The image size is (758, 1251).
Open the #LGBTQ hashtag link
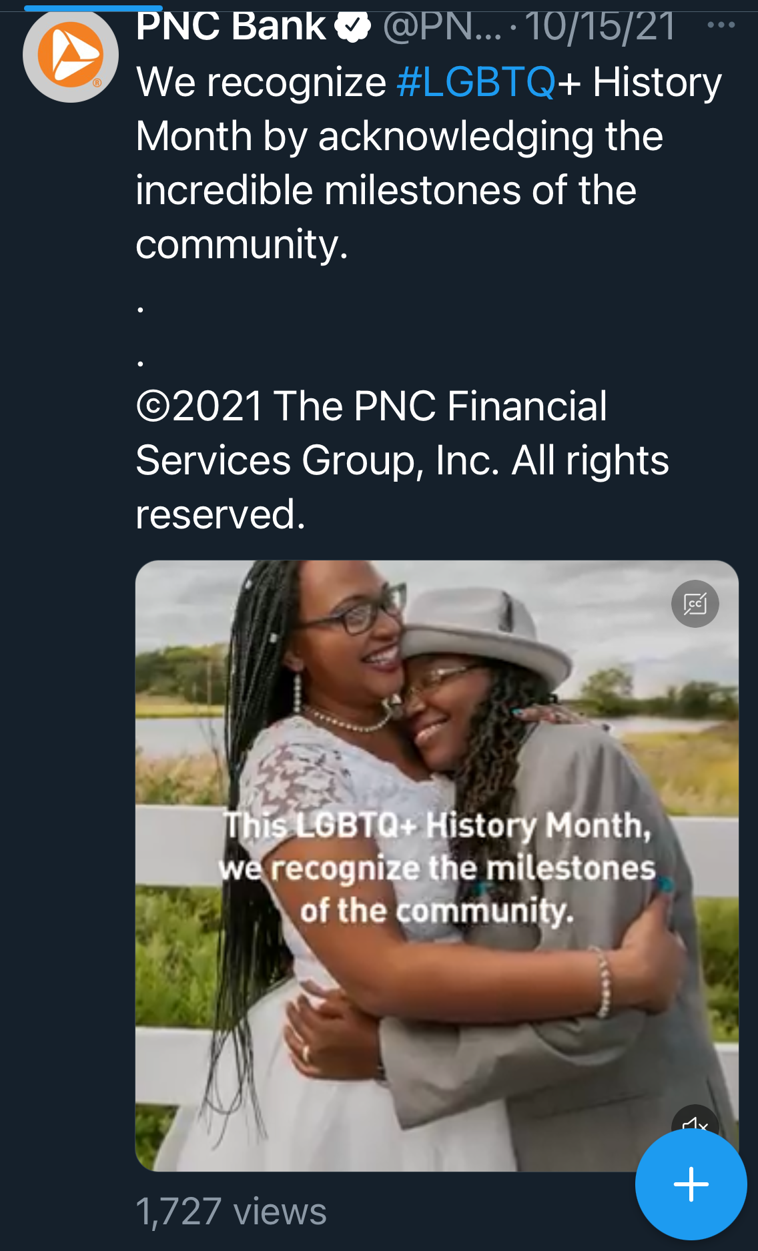tap(476, 82)
